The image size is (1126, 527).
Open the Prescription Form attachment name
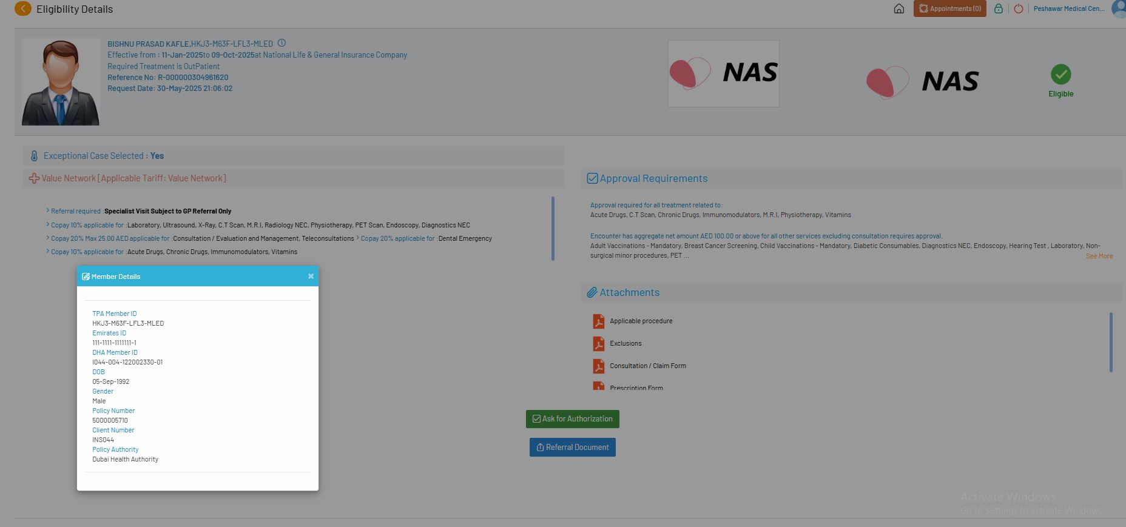pos(636,388)
